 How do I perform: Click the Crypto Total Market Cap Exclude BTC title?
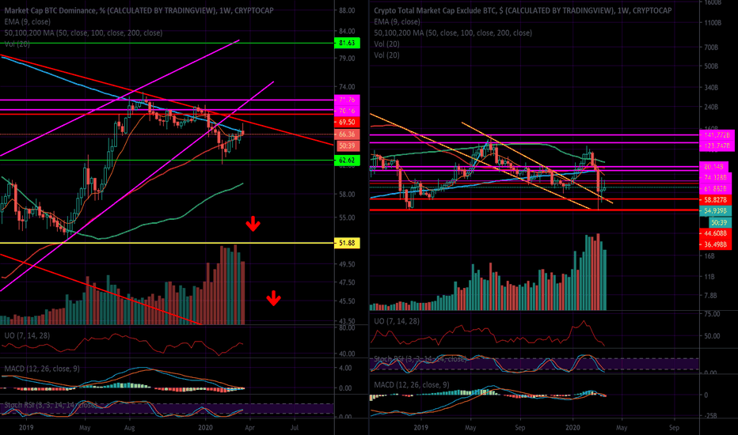523,10
